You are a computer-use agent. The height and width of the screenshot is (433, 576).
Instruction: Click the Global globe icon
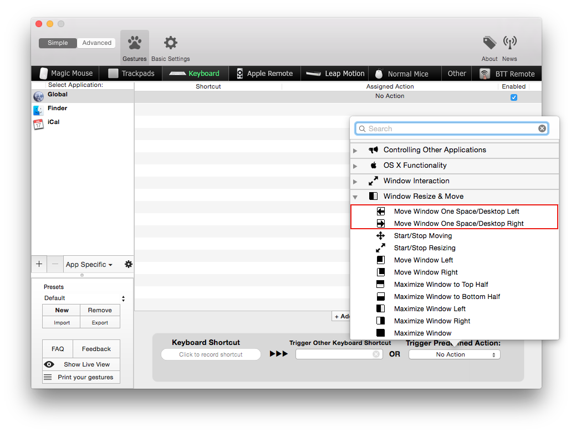tap(39, 96)
